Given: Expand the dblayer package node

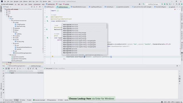Looking at the screenshot, I should [x=12, y=30].
